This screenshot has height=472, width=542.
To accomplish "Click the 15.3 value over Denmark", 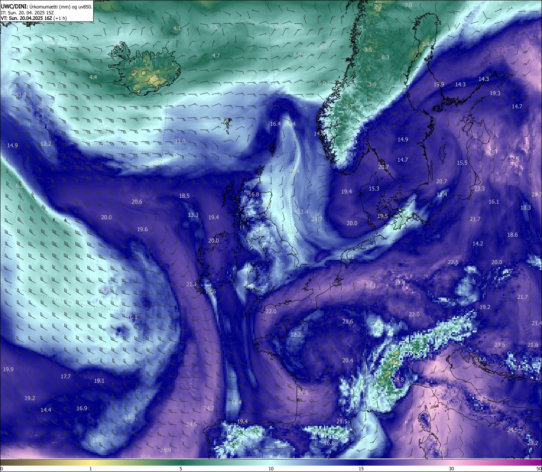I will tap(374, 189).
